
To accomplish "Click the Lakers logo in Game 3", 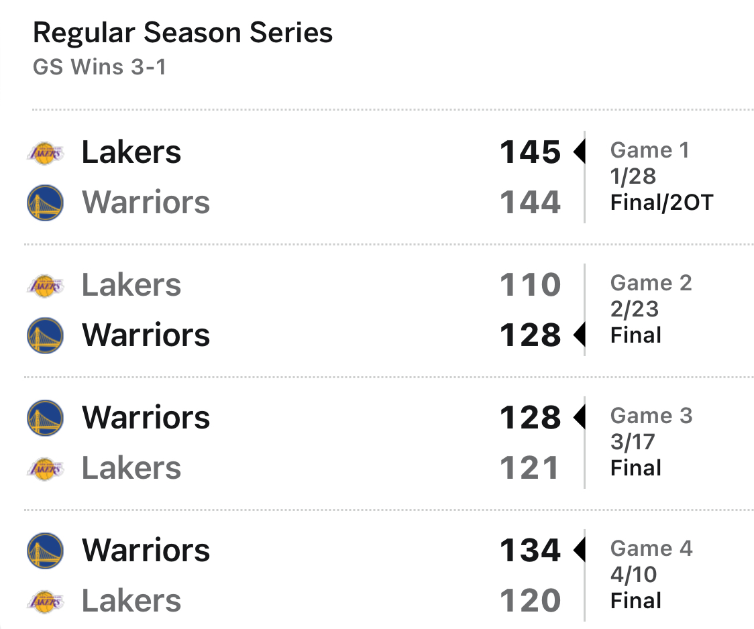I will click(x=45, y=468).
